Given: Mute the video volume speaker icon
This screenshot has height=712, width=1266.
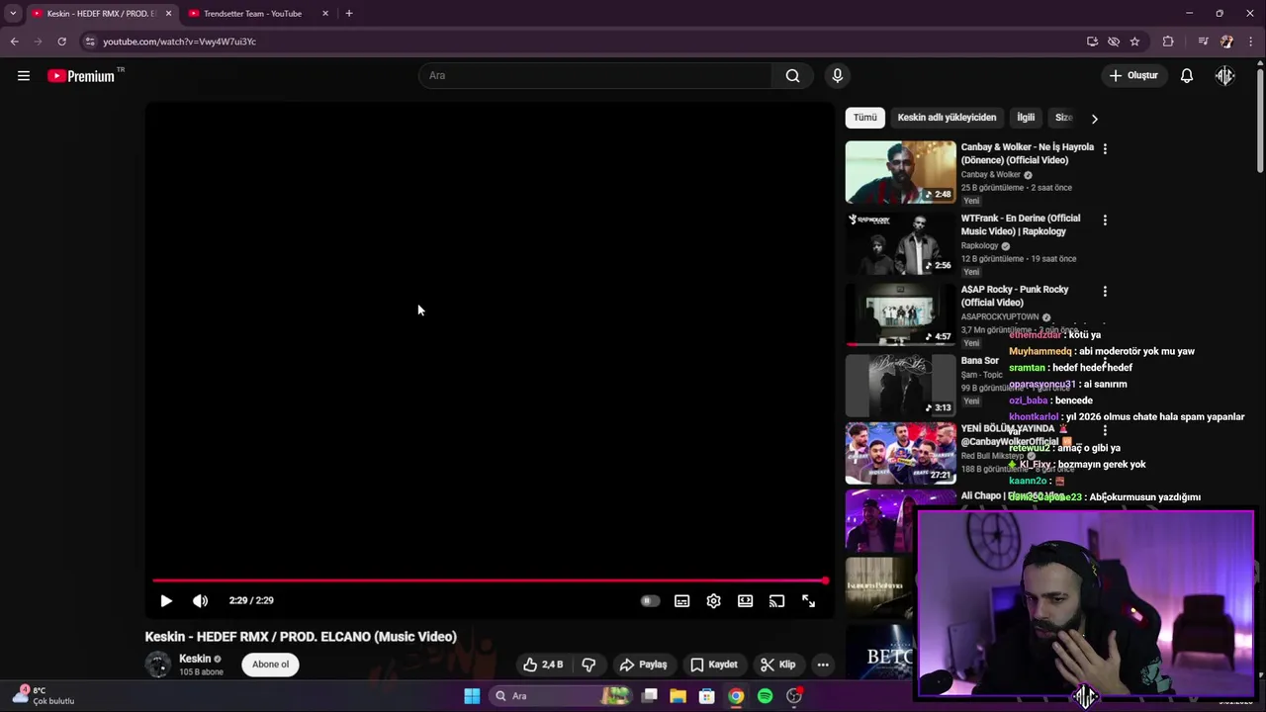Looking at the screenshot, I should pos(200,600).
